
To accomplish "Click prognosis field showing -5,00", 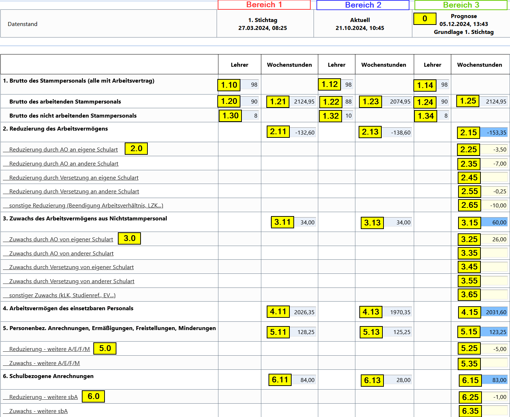I will point(495,349).
